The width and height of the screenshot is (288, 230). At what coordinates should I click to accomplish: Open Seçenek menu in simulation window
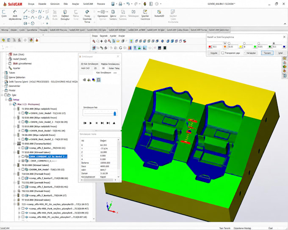(104, 36)
